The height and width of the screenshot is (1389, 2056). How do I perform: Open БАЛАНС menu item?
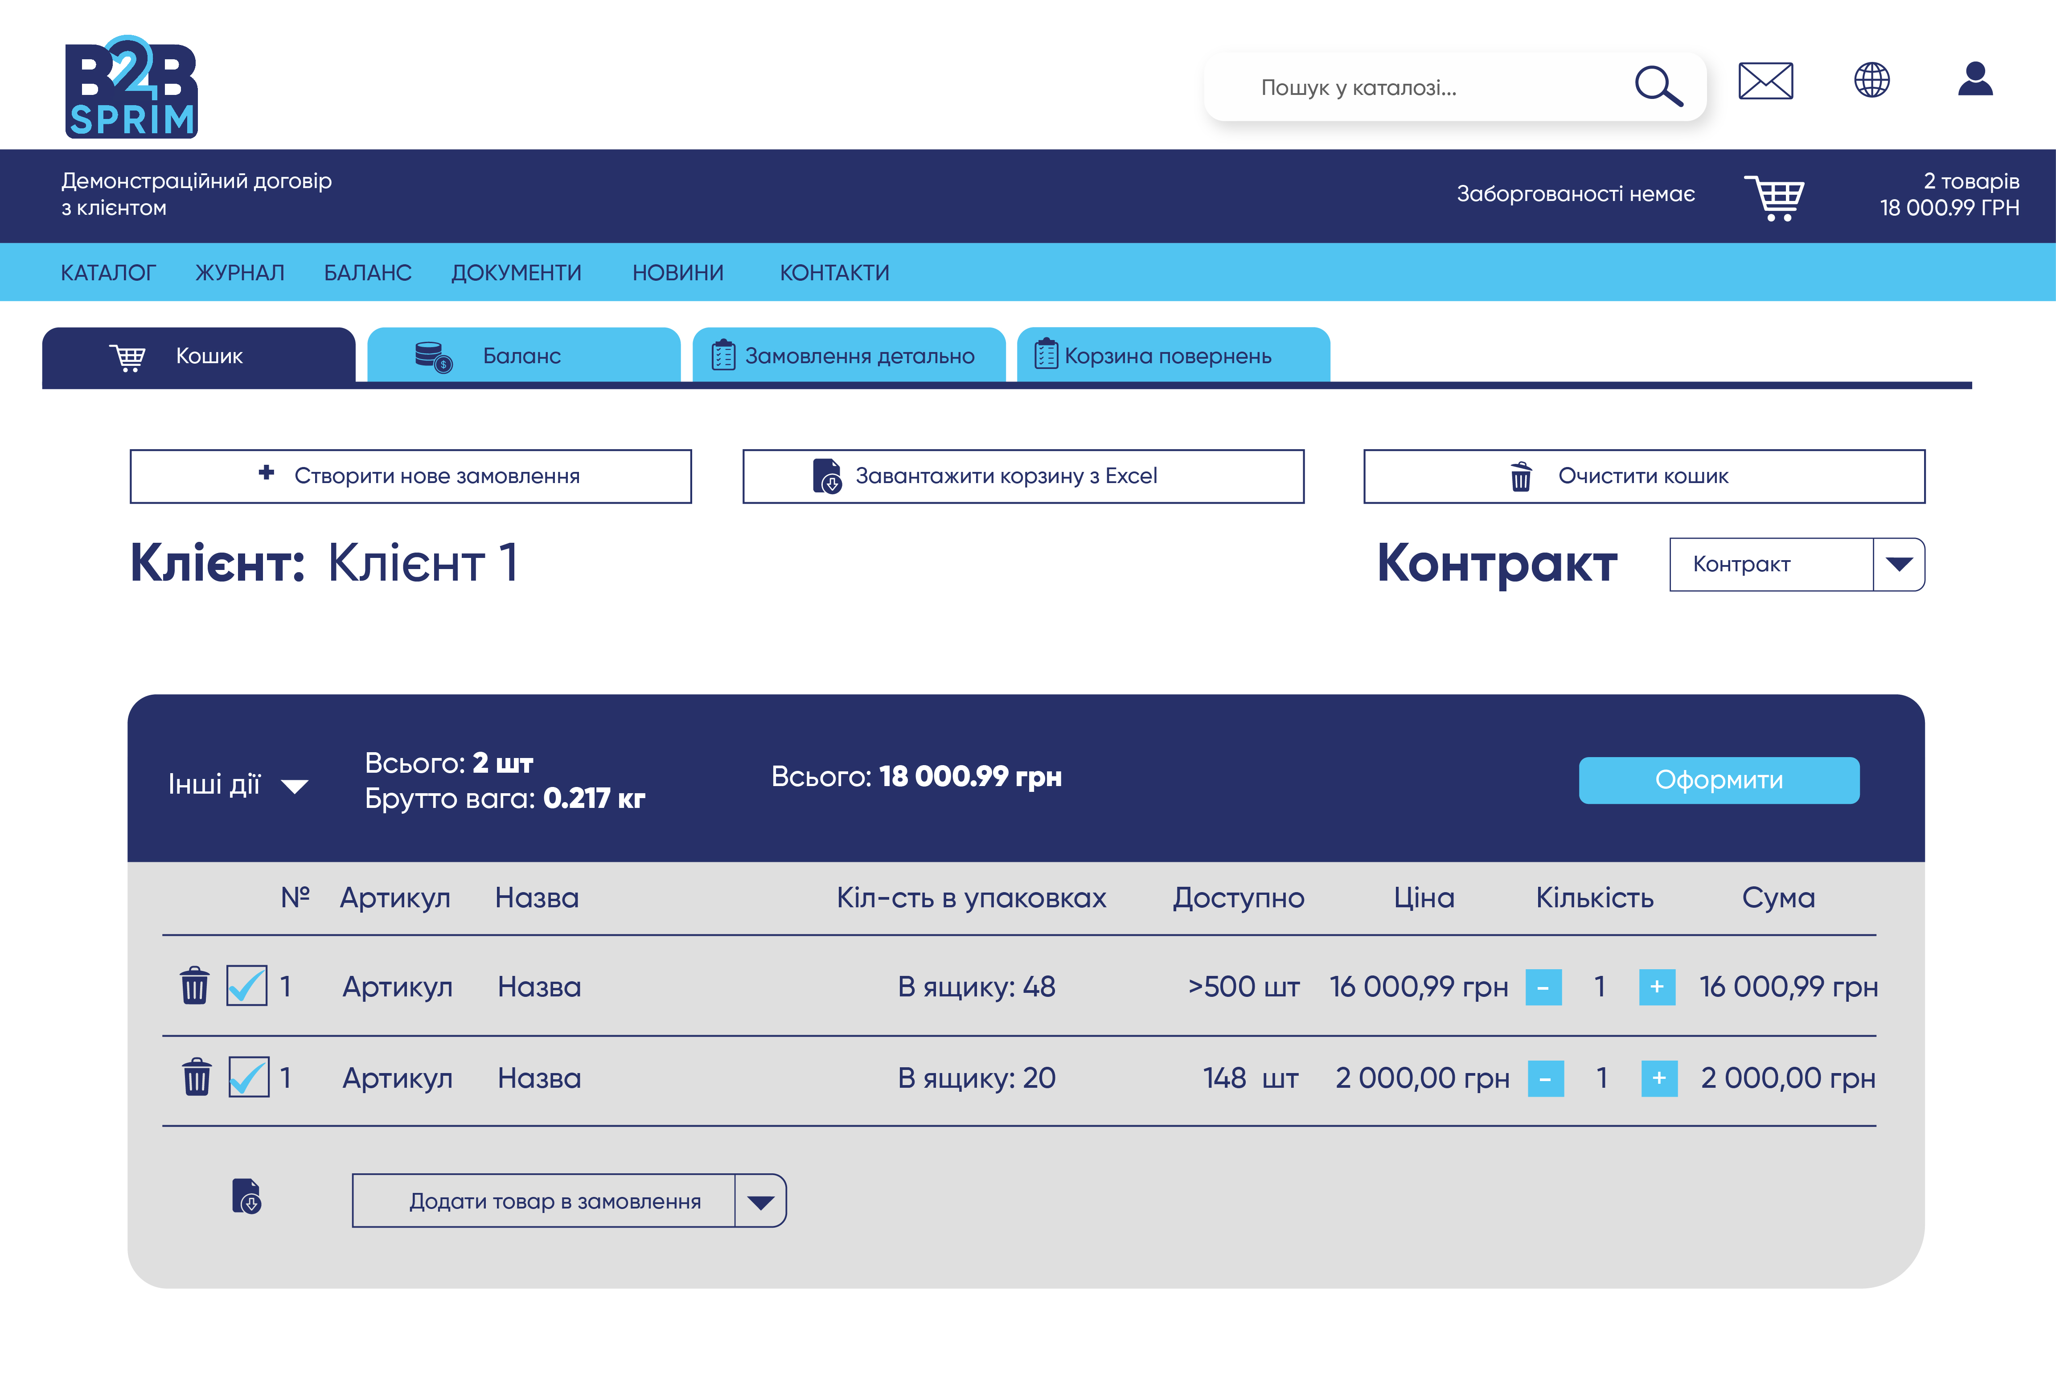point(367,272)
